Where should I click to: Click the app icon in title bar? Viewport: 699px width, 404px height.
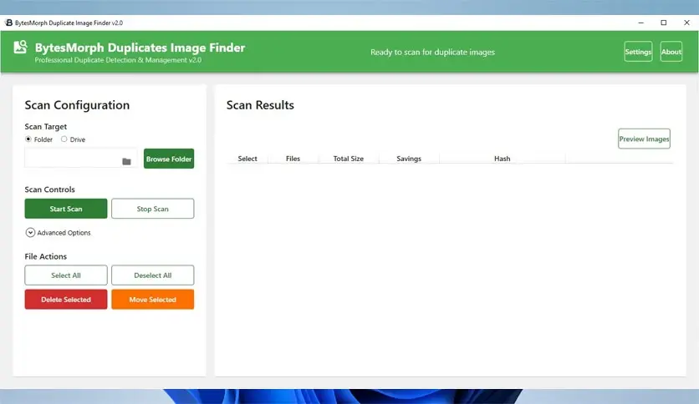point(8,23)
